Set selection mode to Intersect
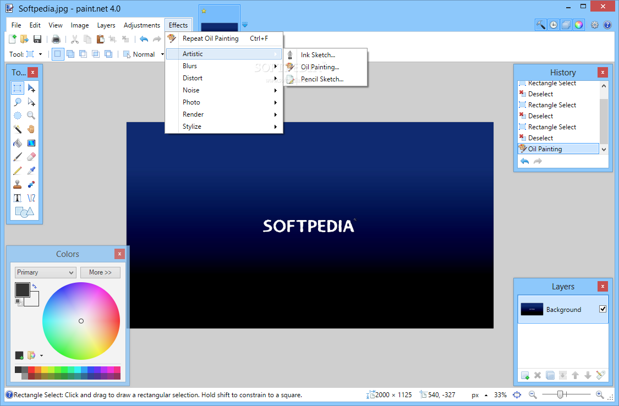 tap(96, 54)
